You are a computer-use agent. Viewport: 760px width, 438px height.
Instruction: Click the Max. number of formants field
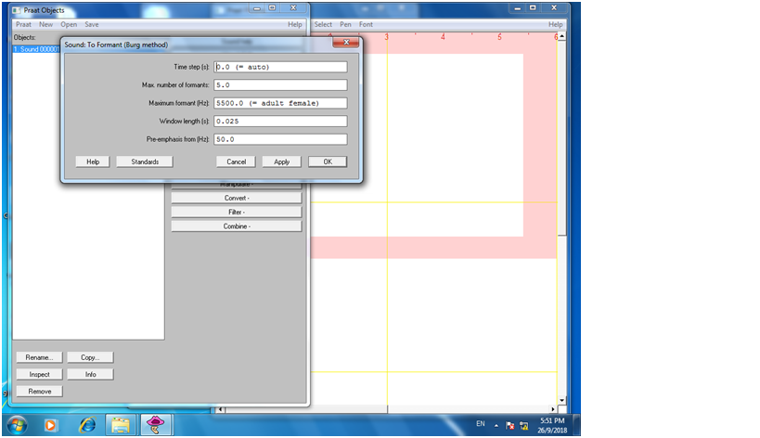point(280,84)
